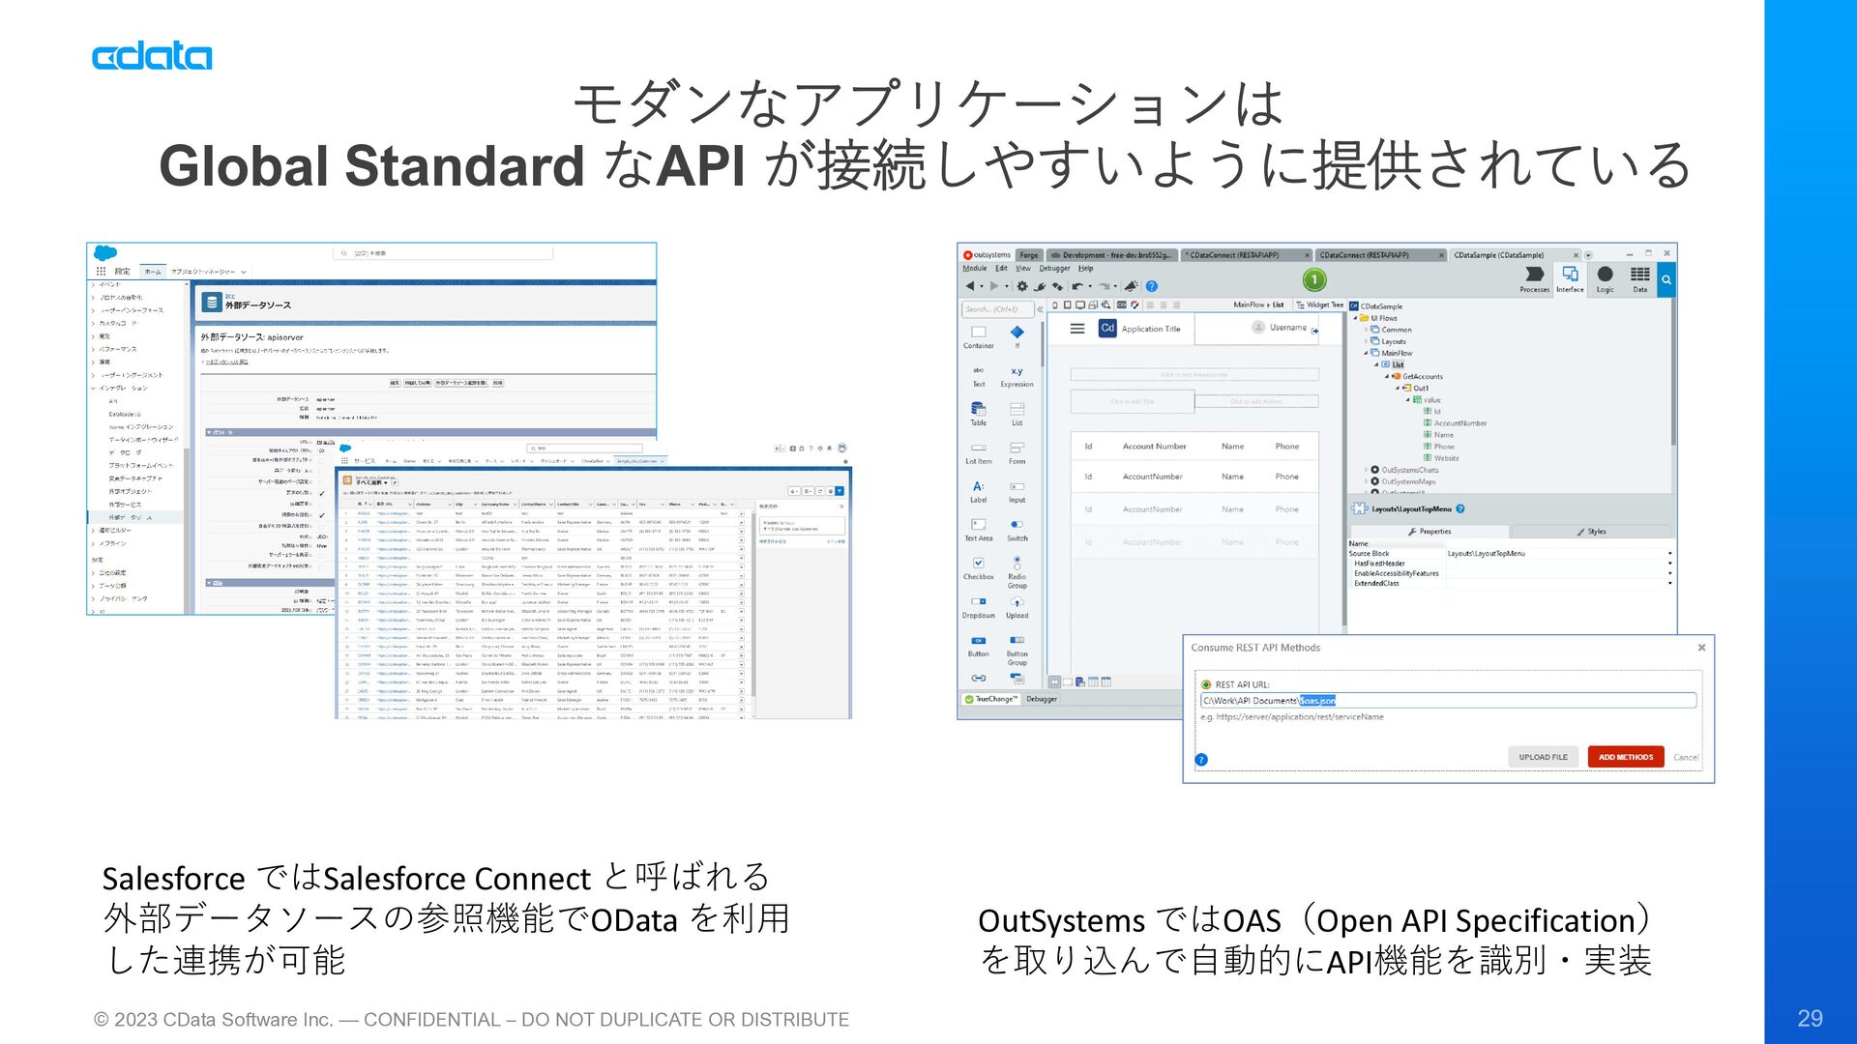Open the Debugger menu
The image size is (1857, 1044).
(1054, 269)
